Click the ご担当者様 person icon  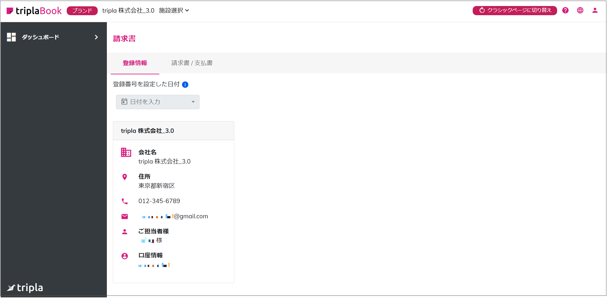pos(125,232)
